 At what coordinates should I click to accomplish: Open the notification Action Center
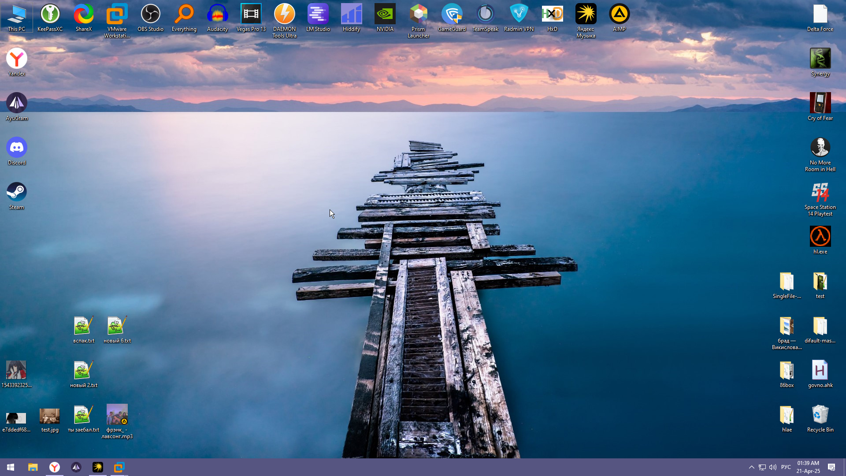click(x=831, y=467)
